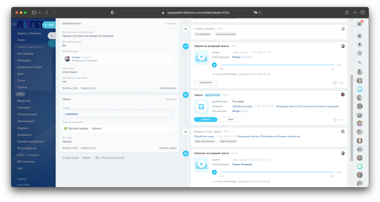Click the collapse arrow icon below the ЛИД tab
This screenshot has width=380, height=202.
52,36
